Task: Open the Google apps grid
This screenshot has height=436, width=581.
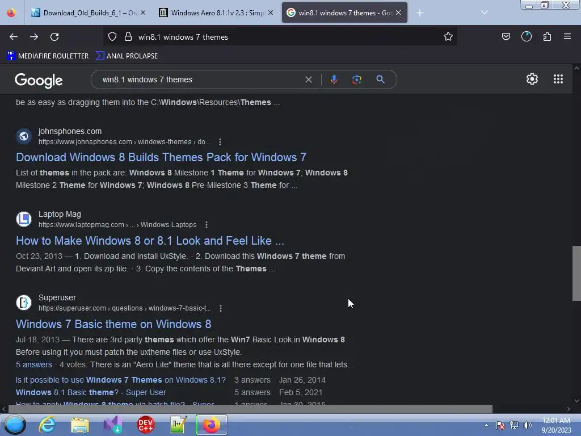Action: point(558,79)
